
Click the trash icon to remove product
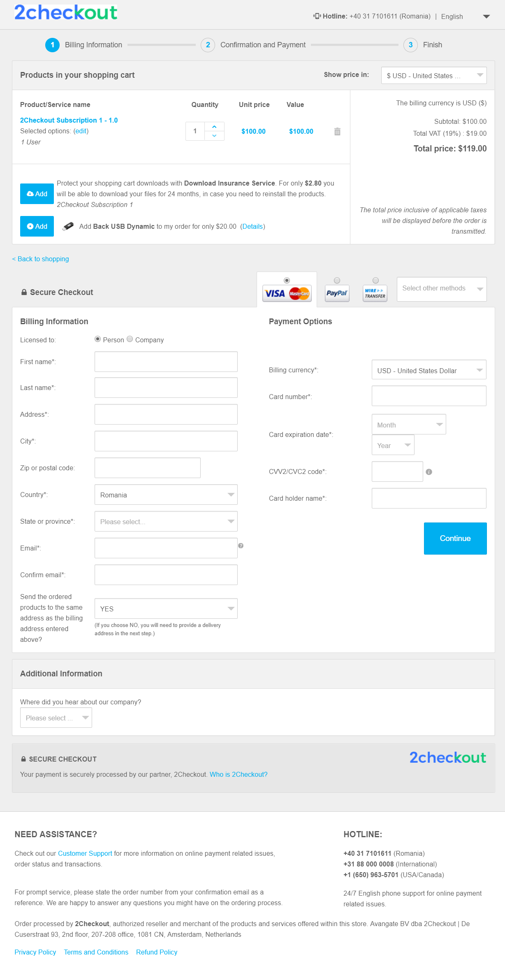(337, 131)
